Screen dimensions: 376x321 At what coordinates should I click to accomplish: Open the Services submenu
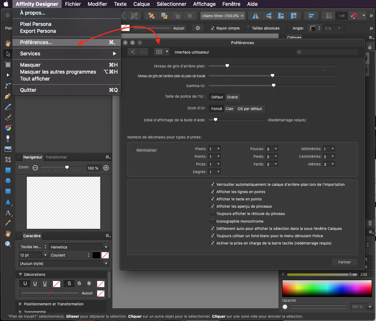pos(67,54)
